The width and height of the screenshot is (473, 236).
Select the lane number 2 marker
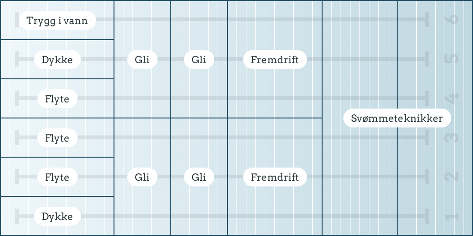click(452, 177)
